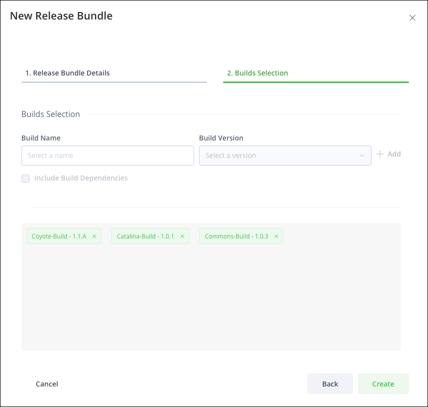Open the Build Version dropdown

point(285,155)
